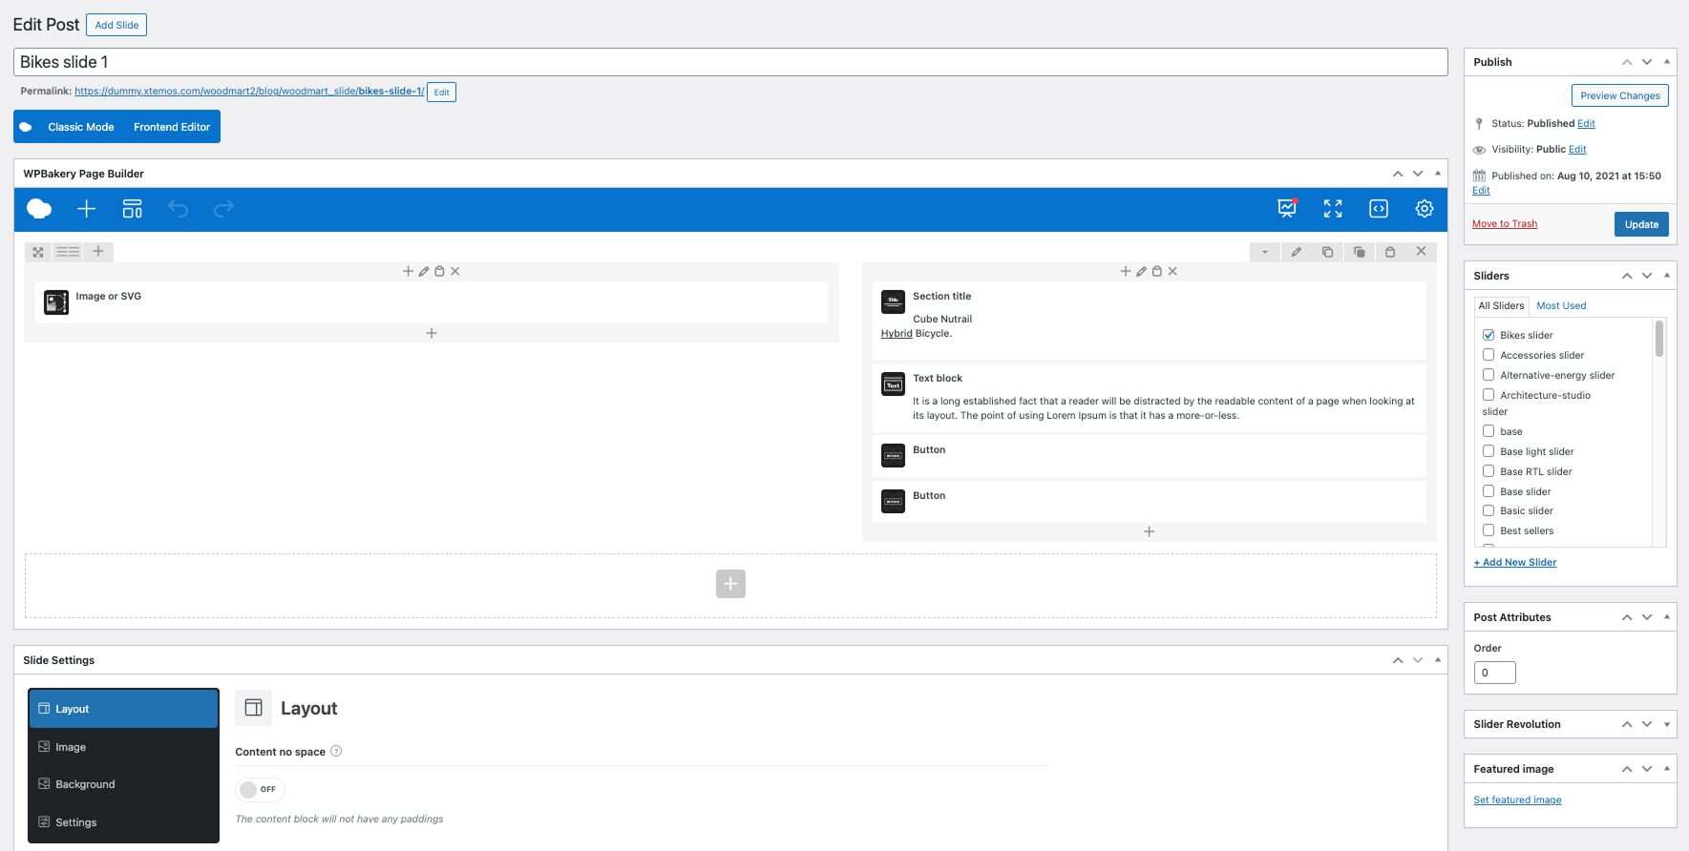Image resolution: width=1689 pixels, height=851 pixels.
Task: Open the custom code brackets icon
Action: click(x=1379, y=209)
